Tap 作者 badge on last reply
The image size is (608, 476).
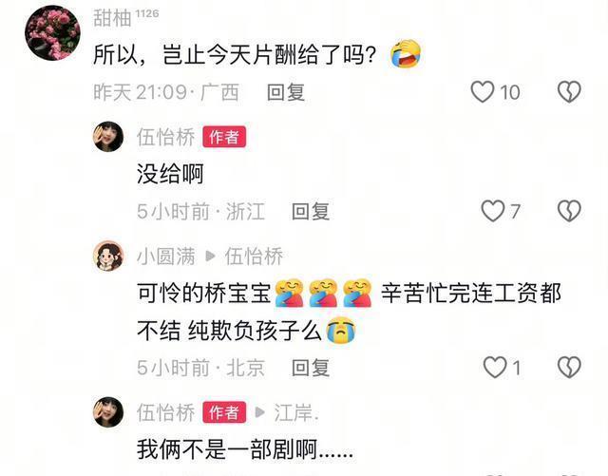tap(224, 412)
